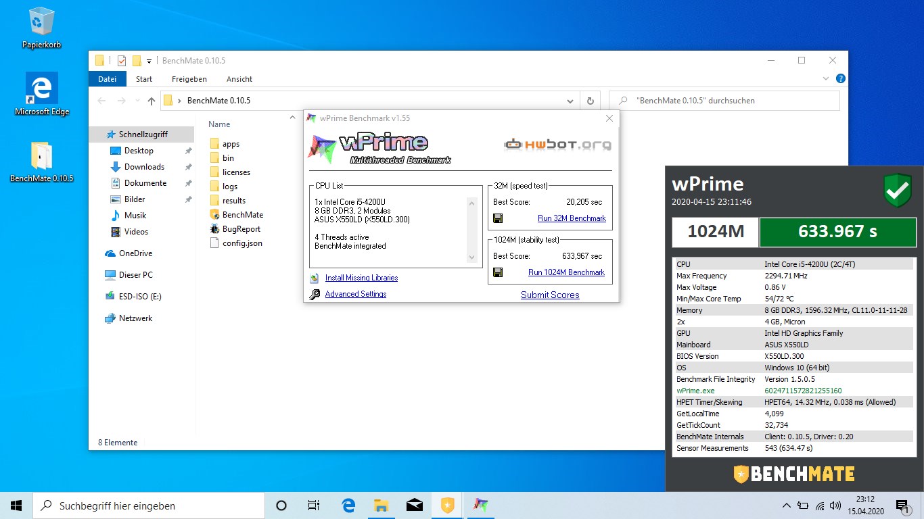Click the BenchMate 0.10.5 address breadcrumb
Screen dimensions: 924x519
218,101
